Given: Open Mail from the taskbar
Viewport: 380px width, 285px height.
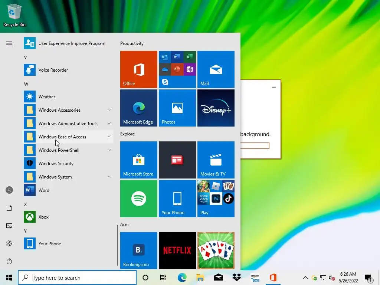Looking at the screenshot, I should [218, 278].
